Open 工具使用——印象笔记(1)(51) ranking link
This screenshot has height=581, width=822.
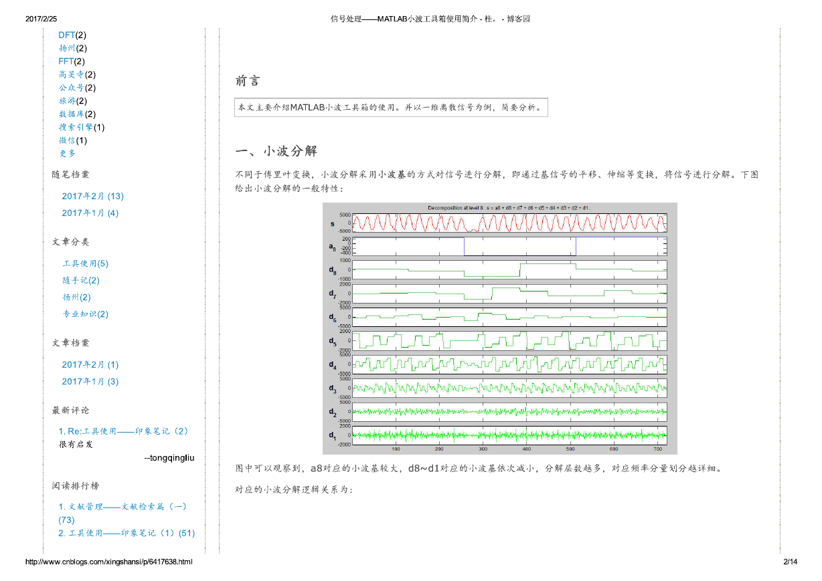(x=127, y=533)
